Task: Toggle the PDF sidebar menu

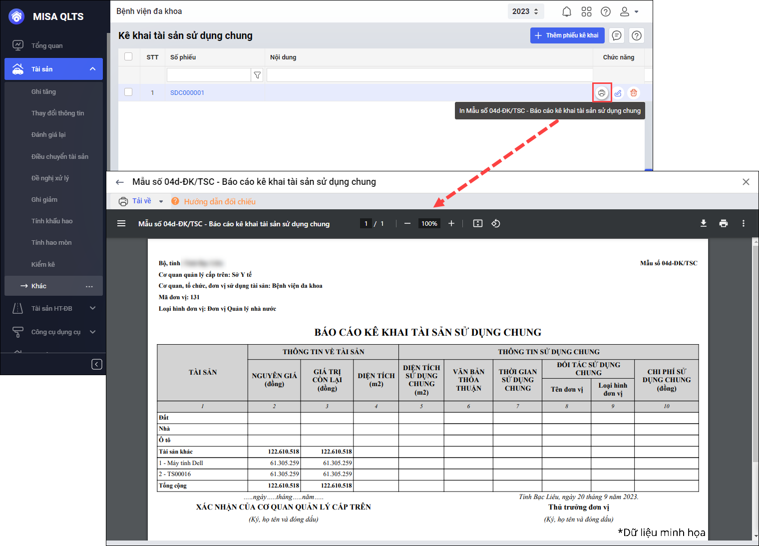Action: click(121, 223)
